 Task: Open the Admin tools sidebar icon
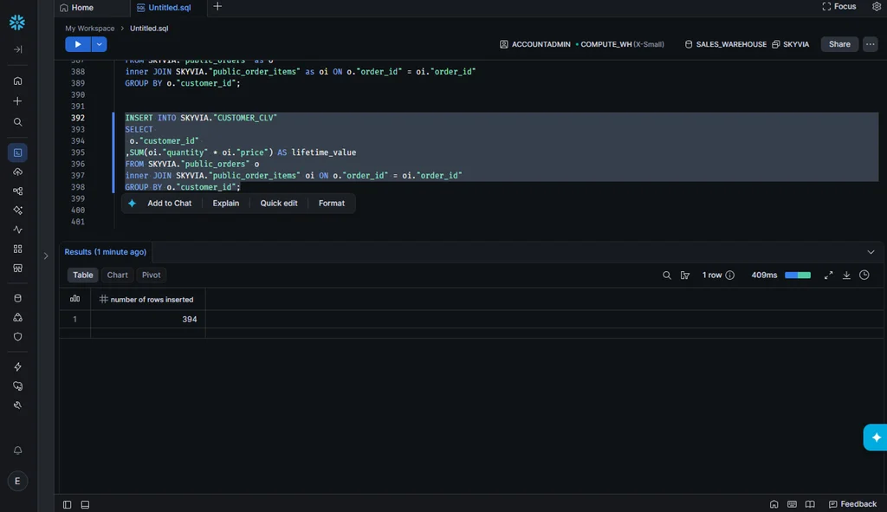click(x=17, y=405)
